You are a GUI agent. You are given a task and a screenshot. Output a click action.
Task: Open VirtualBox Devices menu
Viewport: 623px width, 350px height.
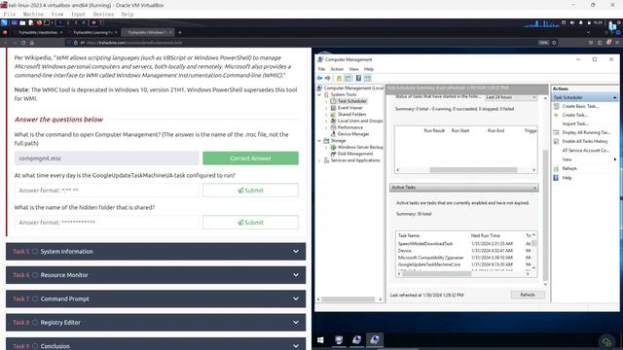103,15
